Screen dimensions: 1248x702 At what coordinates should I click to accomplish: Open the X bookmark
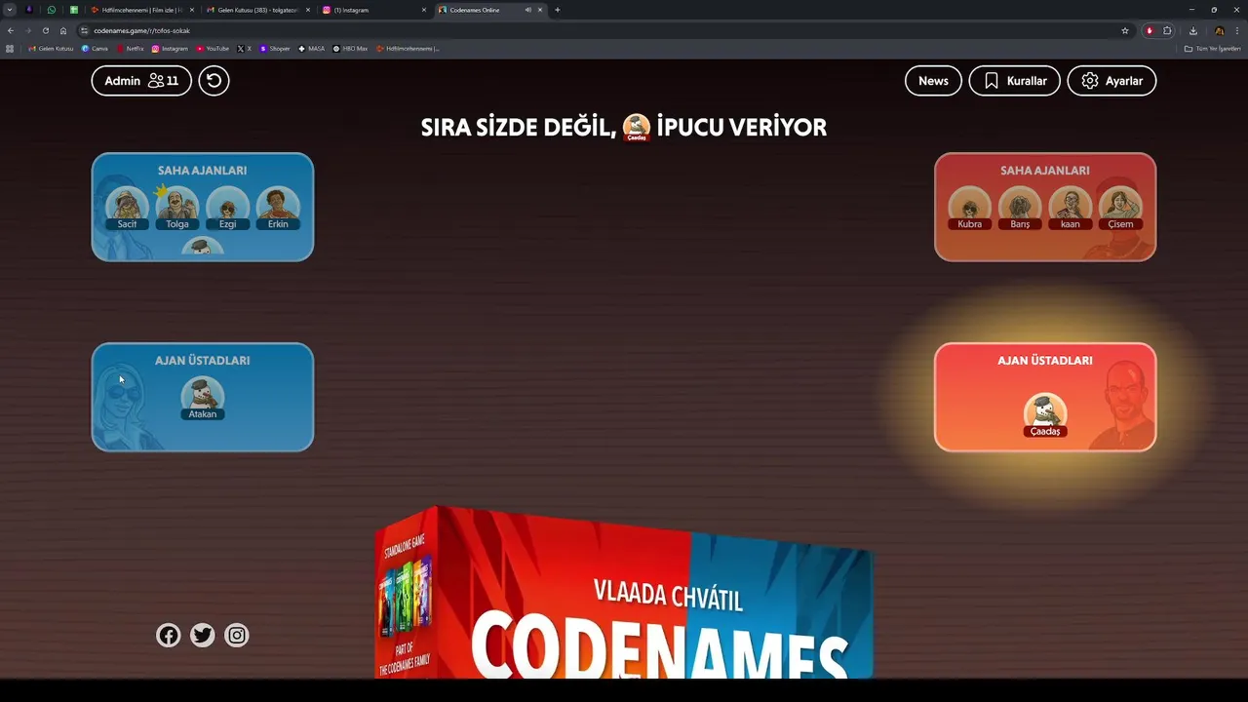pyautogui.click(x=244, y=48)
